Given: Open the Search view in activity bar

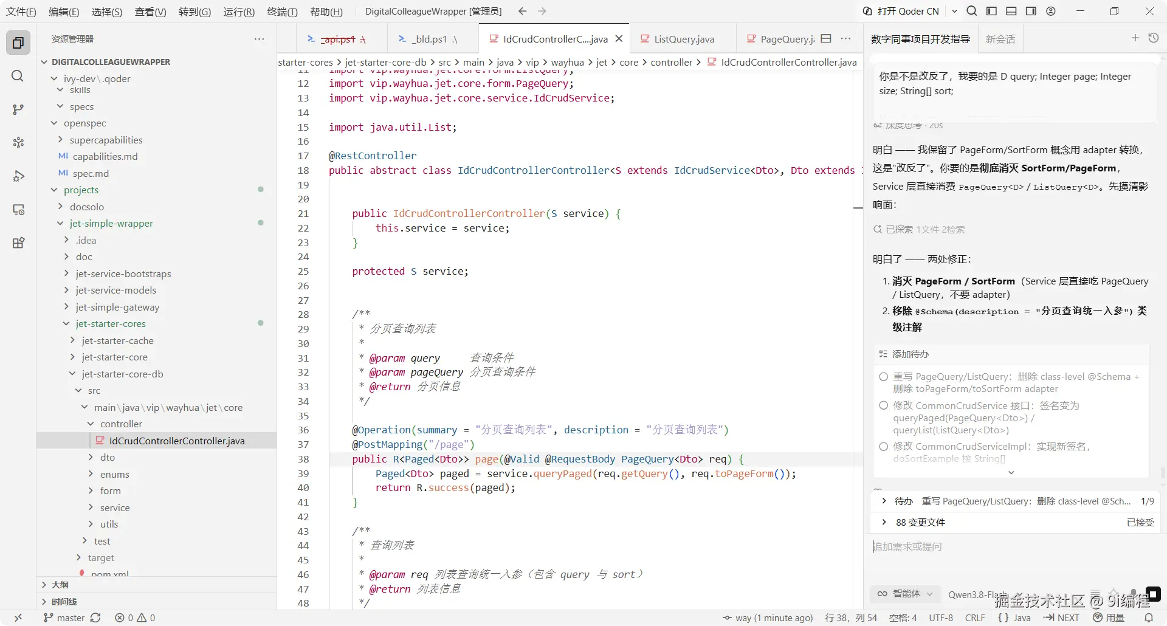Looking at the screenshot, I should pos(18,76).
